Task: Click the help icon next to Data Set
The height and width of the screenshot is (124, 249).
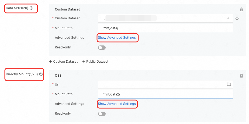Action: (x=31, y=8)
